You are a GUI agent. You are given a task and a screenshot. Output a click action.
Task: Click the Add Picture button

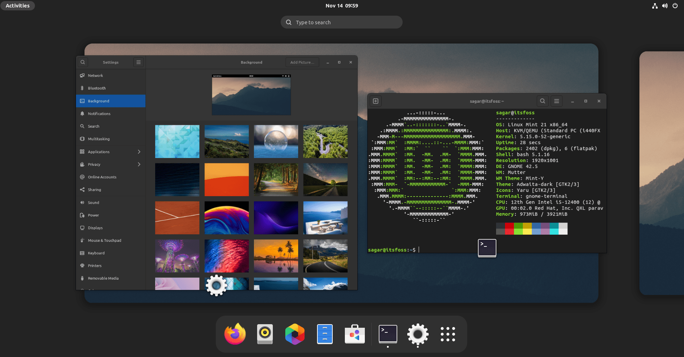tap(302, 62)
